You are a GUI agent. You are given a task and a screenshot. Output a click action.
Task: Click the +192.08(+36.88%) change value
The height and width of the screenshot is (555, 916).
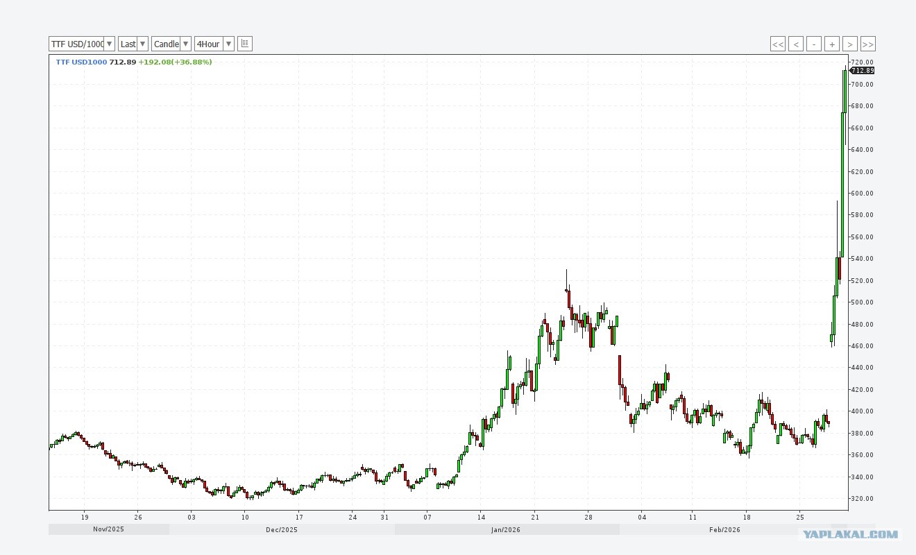tap(175, 62)
